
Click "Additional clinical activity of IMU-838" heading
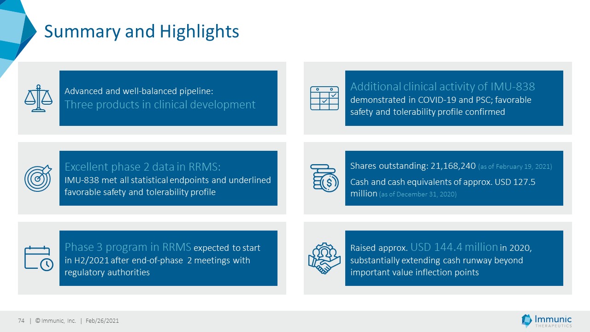tap(442, 87)
